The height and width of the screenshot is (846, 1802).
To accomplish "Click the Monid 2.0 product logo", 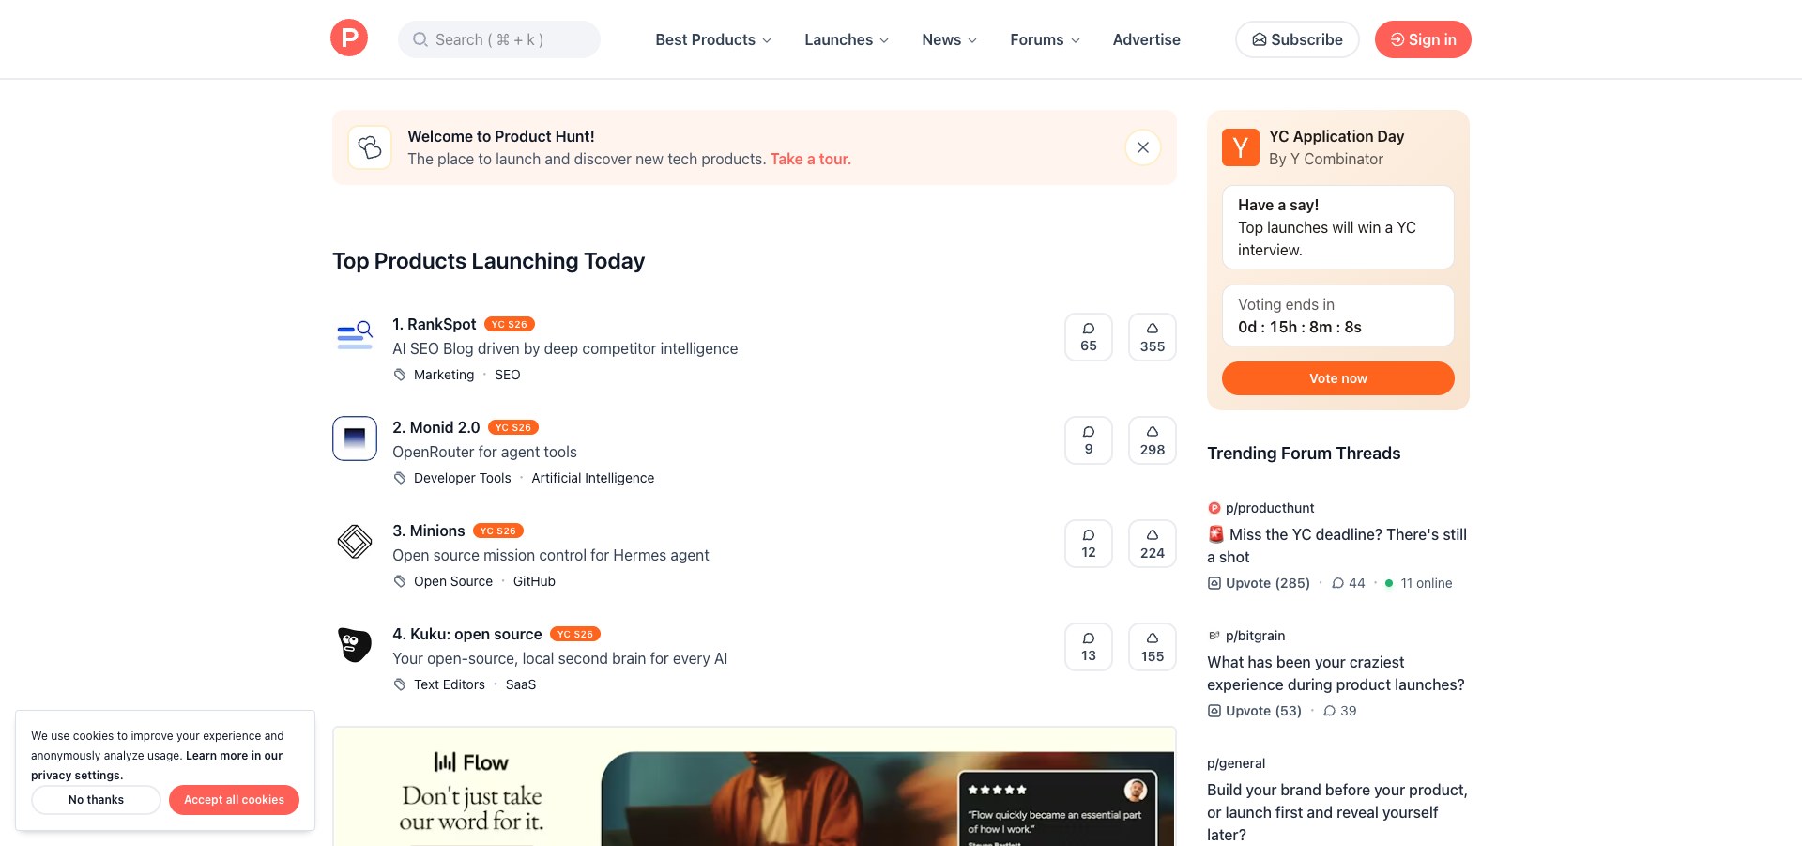I will (x=355, y=438).
